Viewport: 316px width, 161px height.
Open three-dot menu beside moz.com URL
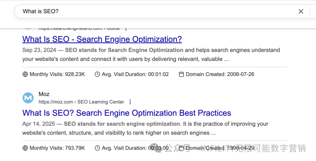(130, 102)
